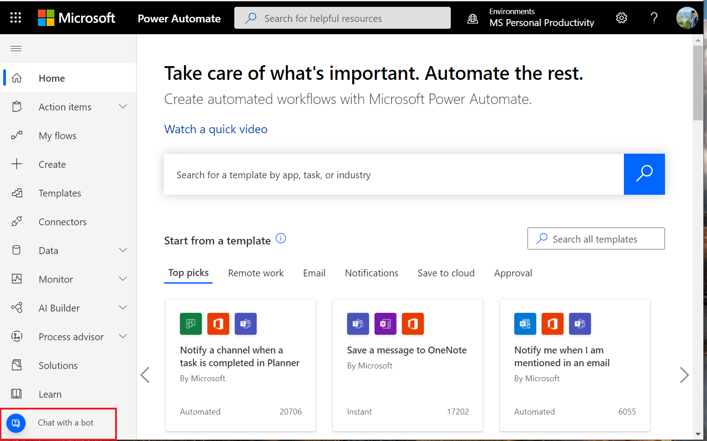Click the Search all templates box
The height and width of the screenshot is (441, 707).
tap(596, 239)
